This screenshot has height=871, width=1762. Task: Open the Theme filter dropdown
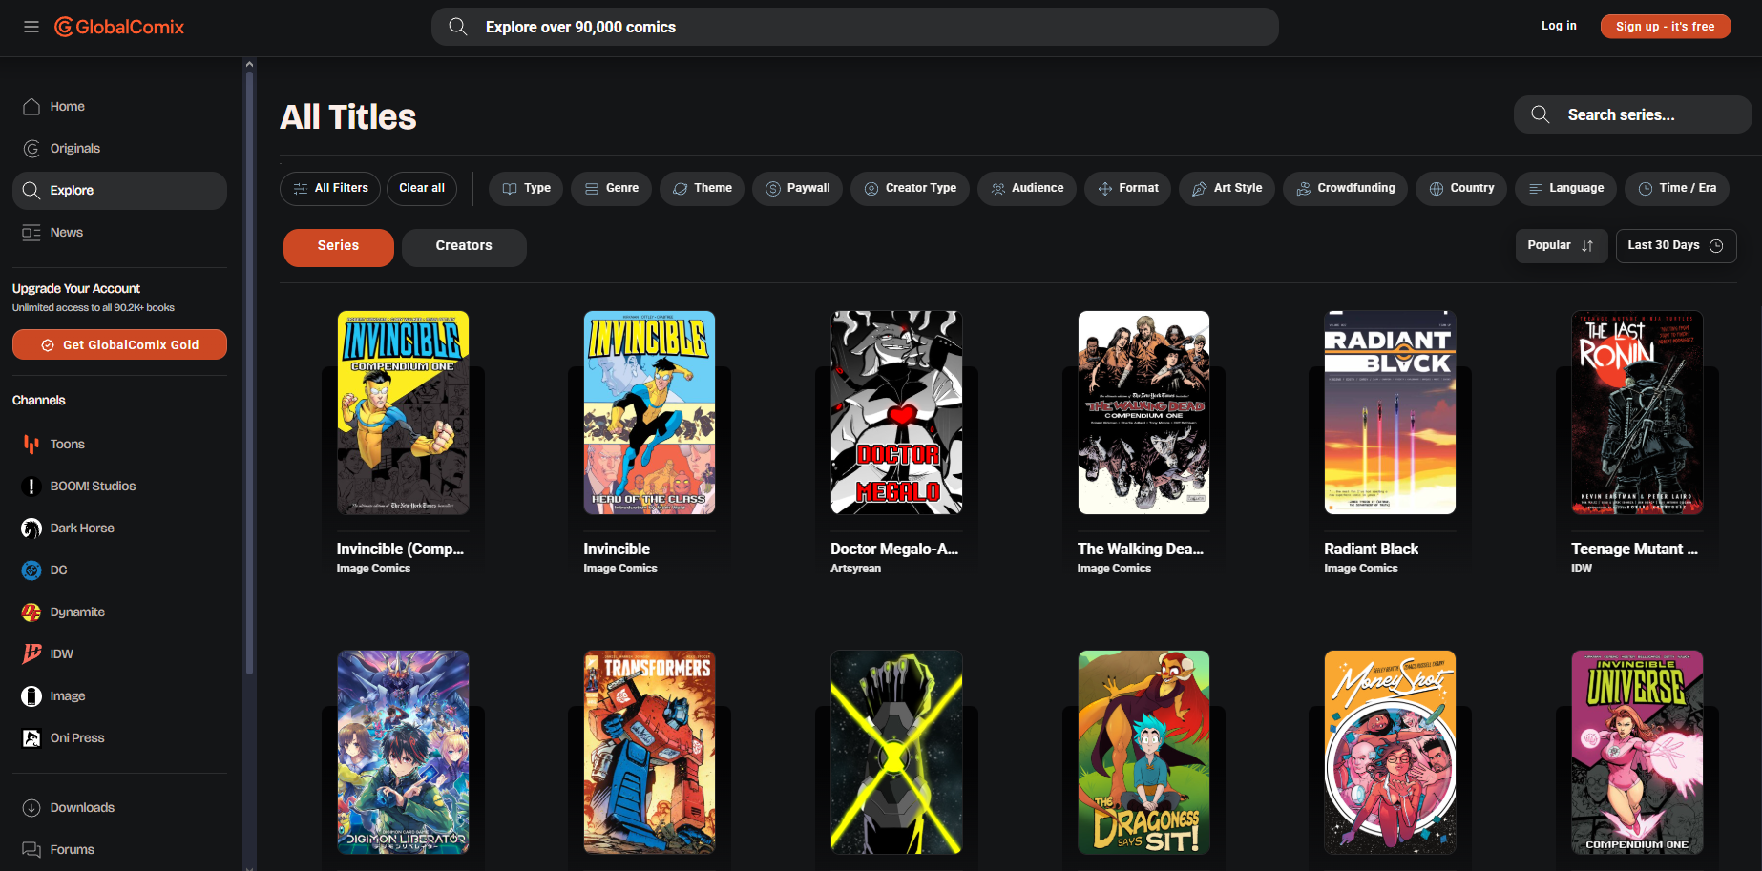[x=702, y=189]
